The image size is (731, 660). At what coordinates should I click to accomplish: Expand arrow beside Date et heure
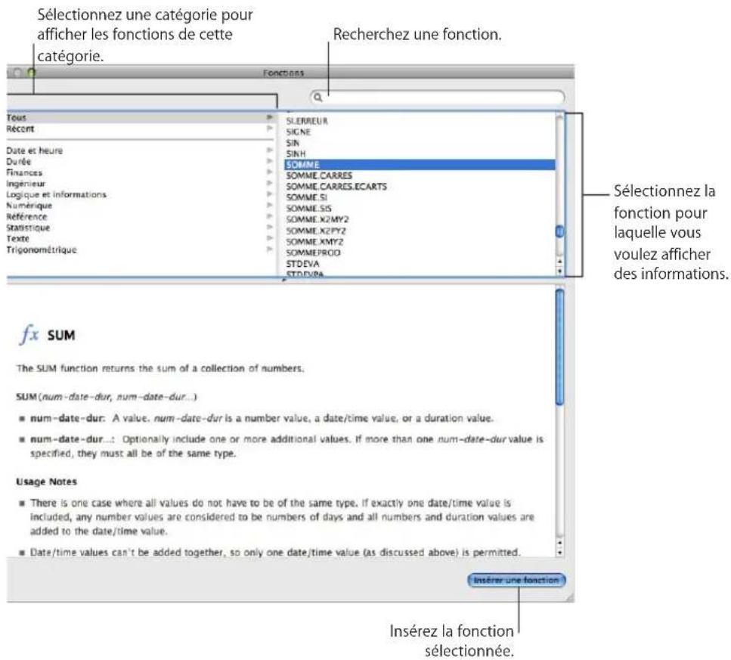269,150
